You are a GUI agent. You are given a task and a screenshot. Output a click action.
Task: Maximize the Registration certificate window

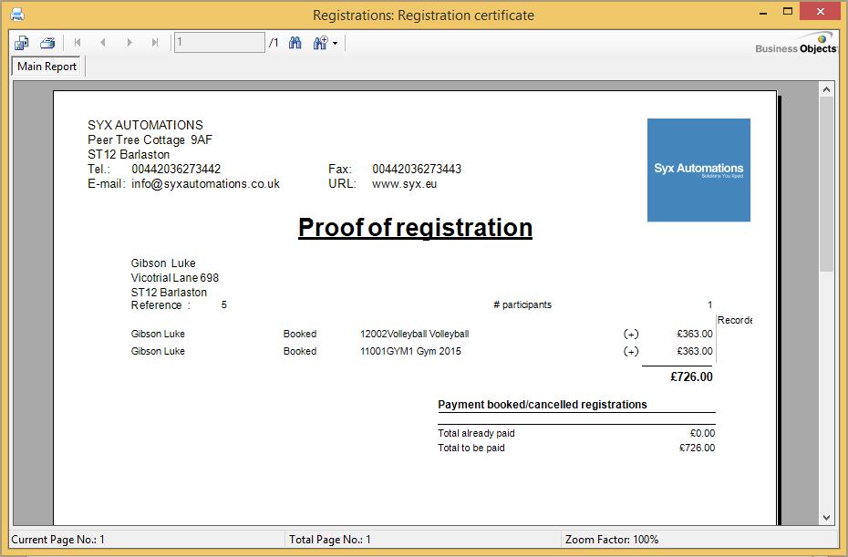point(789,13)
